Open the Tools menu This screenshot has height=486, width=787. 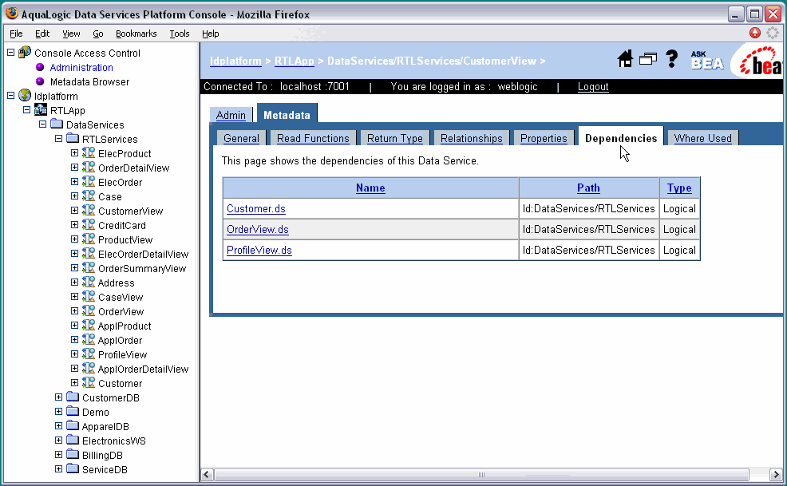(179, 34)
